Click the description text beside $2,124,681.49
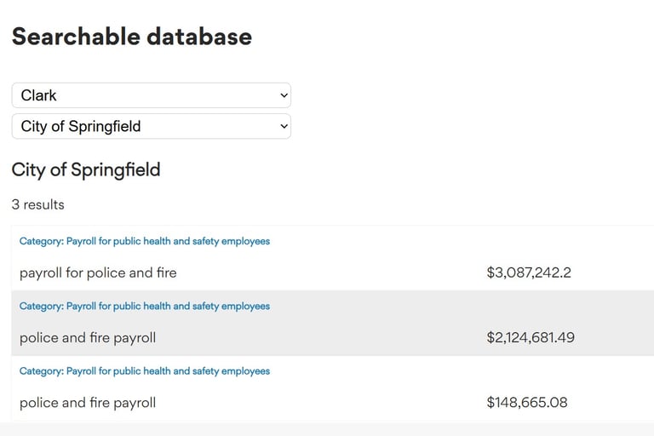 88,337
